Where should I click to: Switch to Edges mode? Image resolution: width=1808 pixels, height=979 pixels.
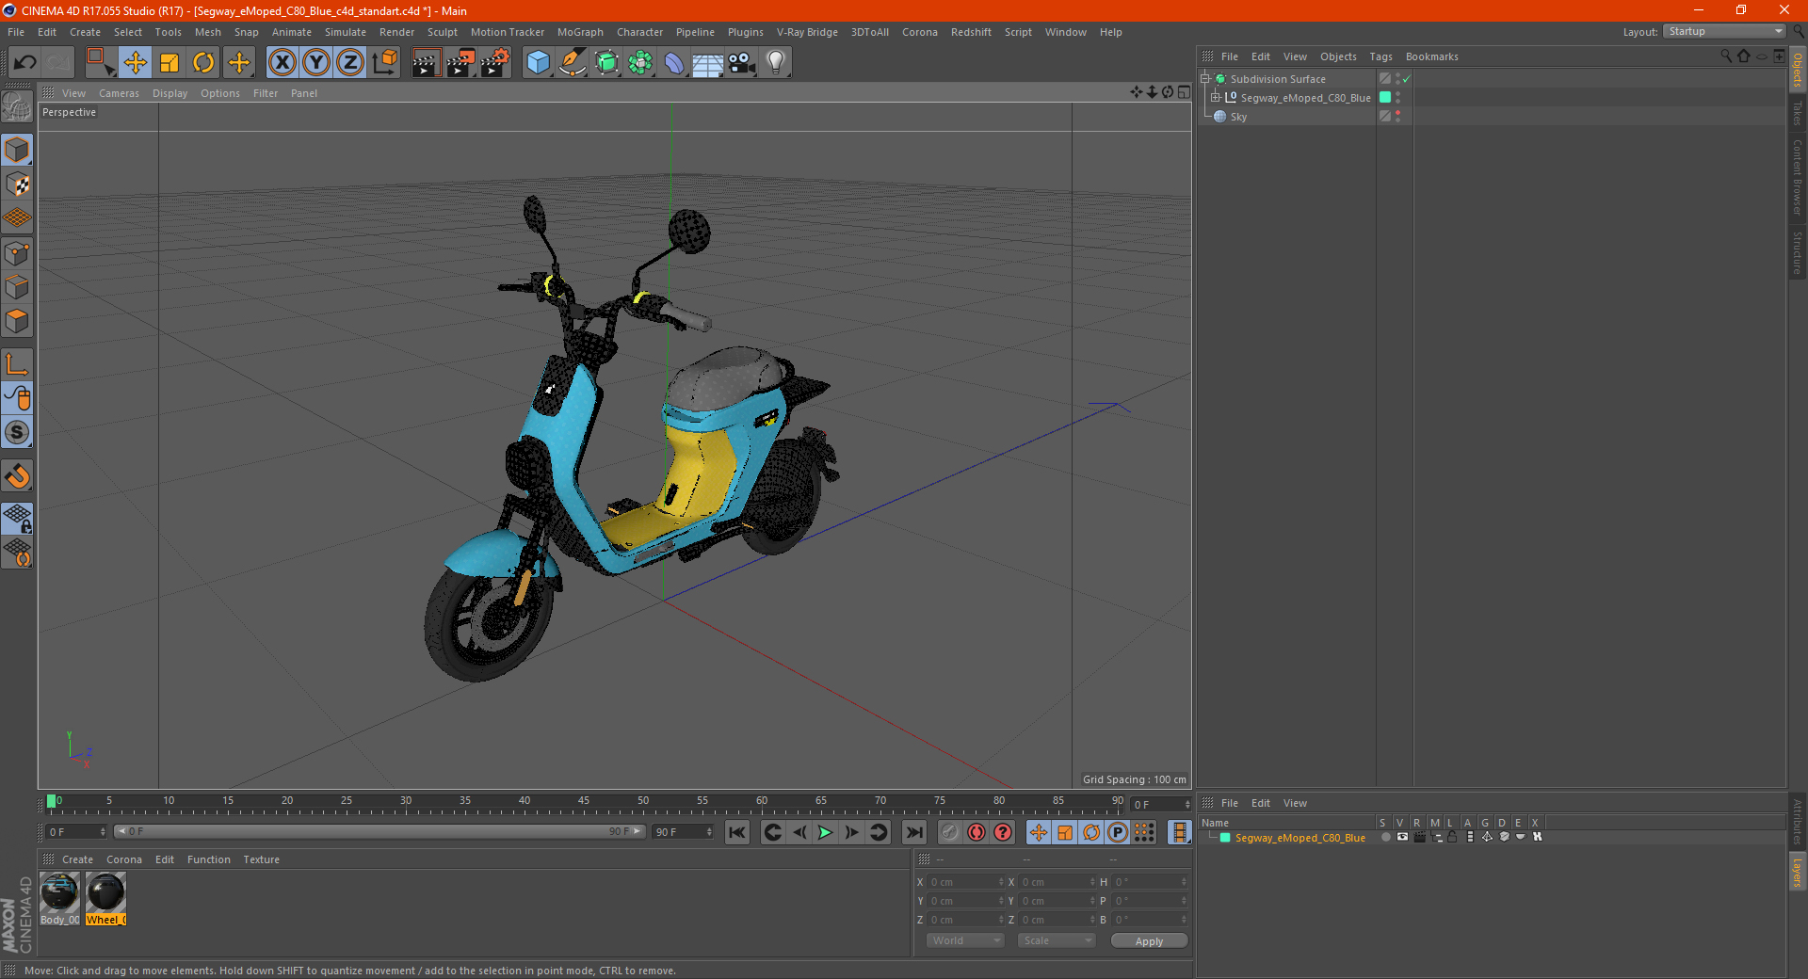(x=17, y=287)
